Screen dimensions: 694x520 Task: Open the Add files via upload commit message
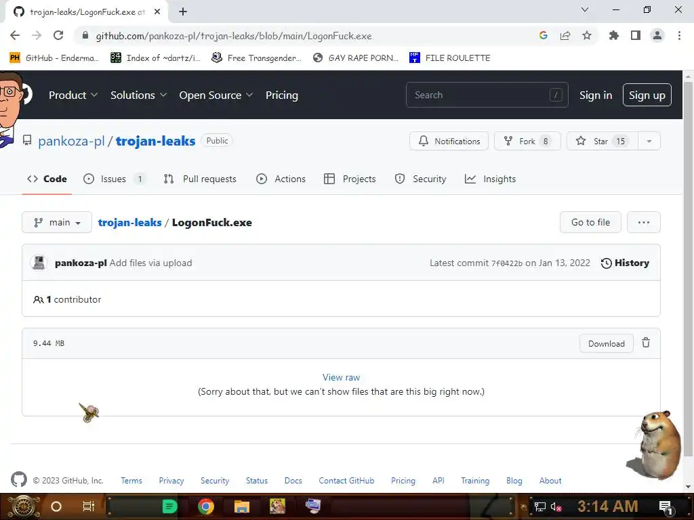click(x=151, y=263)
